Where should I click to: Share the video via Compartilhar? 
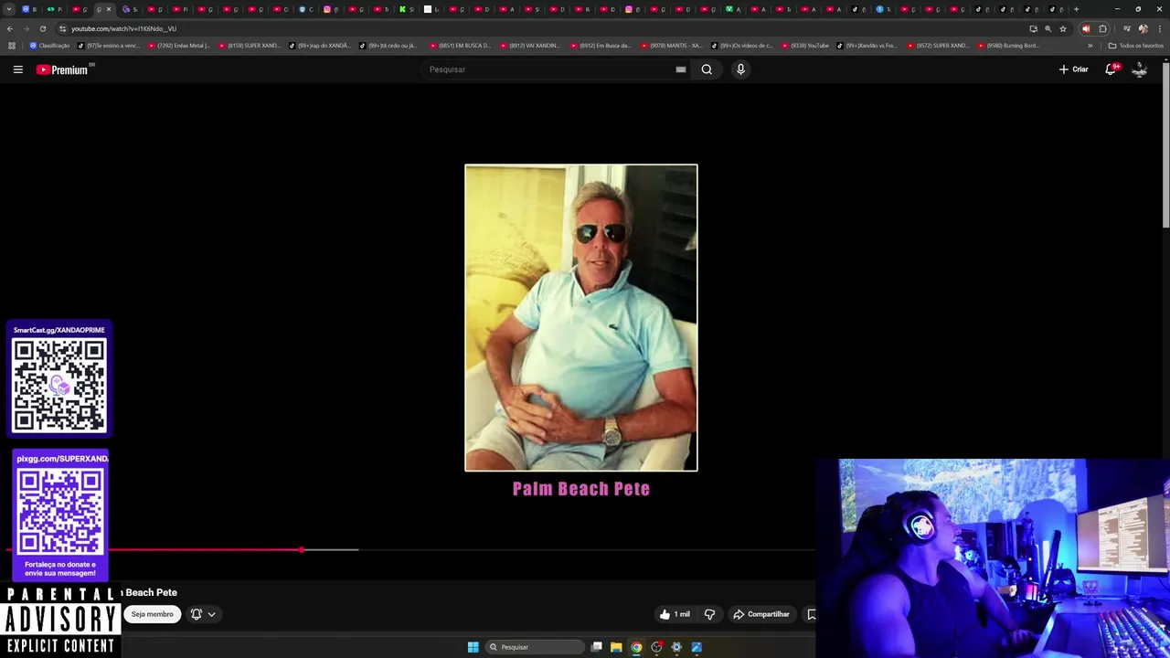click(x=760, y=614)
